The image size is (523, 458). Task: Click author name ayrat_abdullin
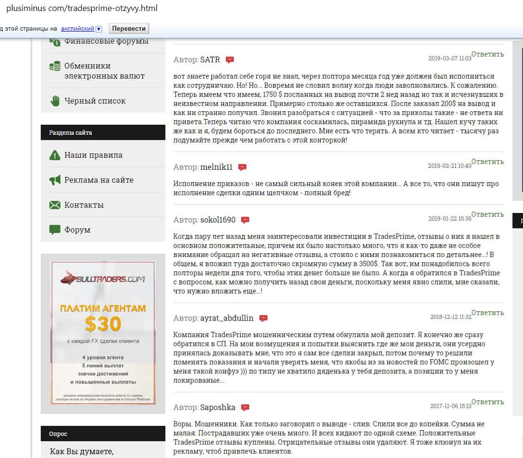pos(227,318)
